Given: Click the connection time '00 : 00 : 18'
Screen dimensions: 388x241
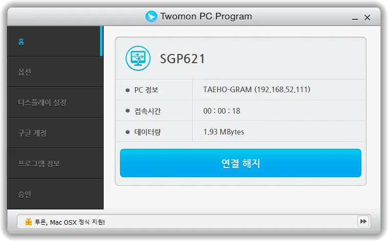Looking at the screenshot, I should point(222,111).
